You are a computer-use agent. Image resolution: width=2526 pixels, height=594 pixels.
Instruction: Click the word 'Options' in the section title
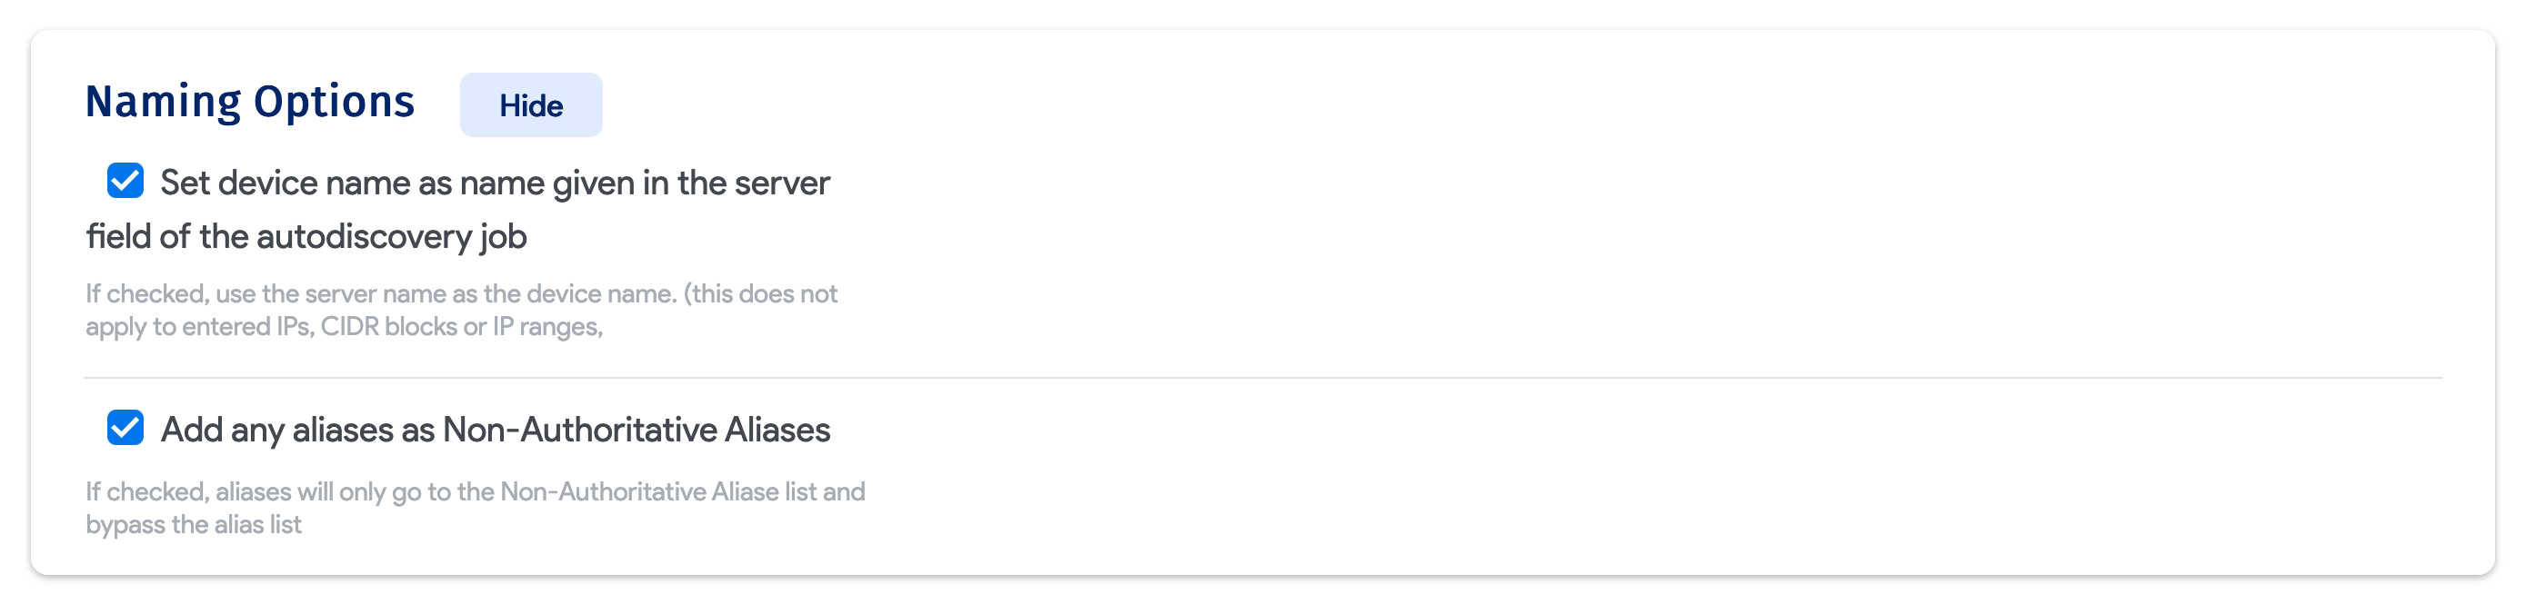[334, 102]
